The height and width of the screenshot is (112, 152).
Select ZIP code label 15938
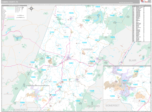pos(89,74)
